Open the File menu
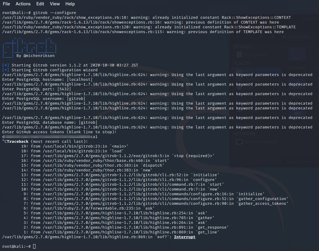The width and height of the screenshot is (319, 251). coord(6,4)
